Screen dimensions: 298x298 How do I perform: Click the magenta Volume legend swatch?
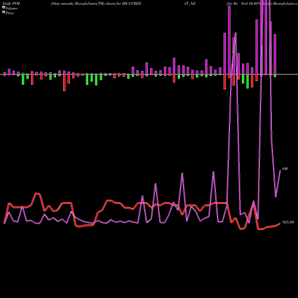coord(4,8)
